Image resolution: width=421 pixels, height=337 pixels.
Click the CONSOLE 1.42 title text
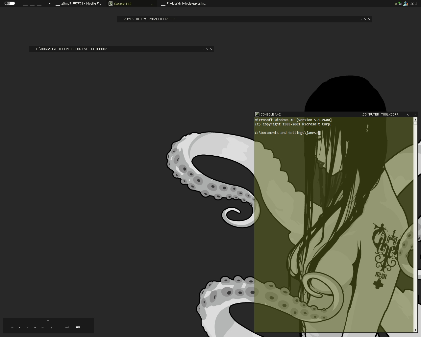[x=271, y=115]
